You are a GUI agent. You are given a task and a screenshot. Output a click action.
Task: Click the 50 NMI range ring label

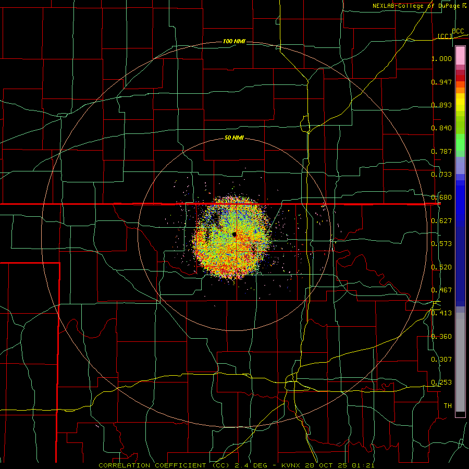click(x=234, y=138)
